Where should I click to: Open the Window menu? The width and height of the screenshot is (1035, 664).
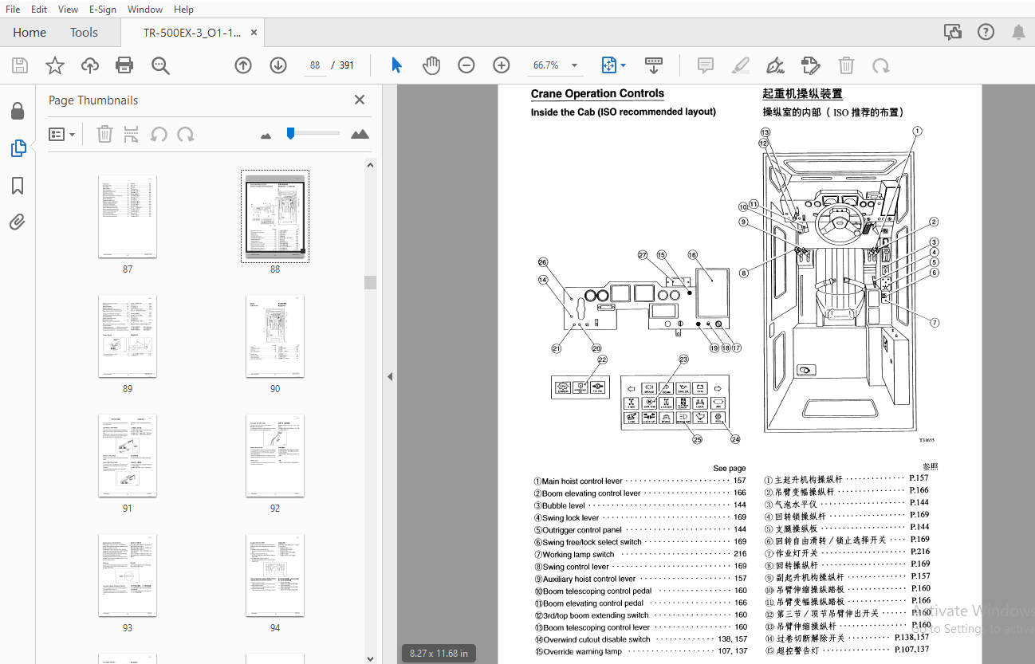click(x=145, y=10)
